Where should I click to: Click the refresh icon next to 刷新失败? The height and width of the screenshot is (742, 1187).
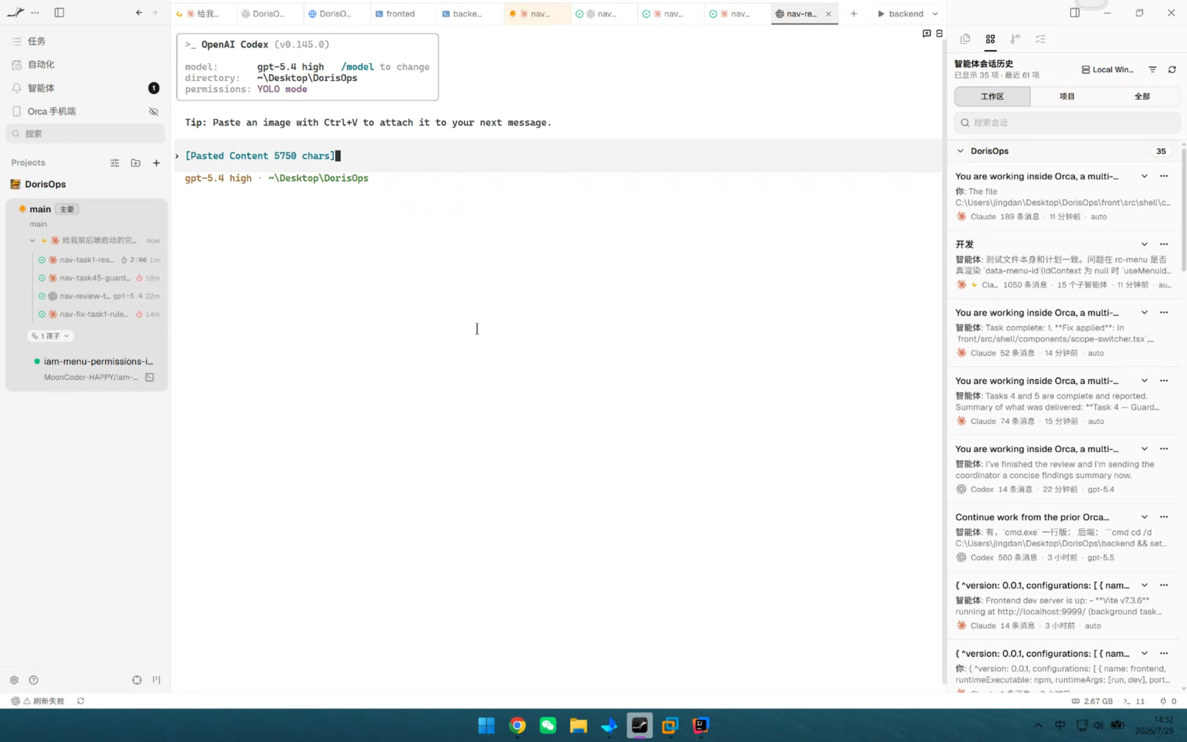[80, 701]
